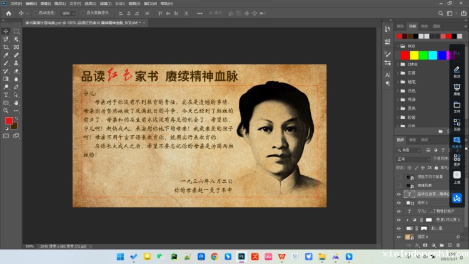Select the Rectangular Marquee tool
This screenshot has height=264, width=469.
[x=16, y=31]
